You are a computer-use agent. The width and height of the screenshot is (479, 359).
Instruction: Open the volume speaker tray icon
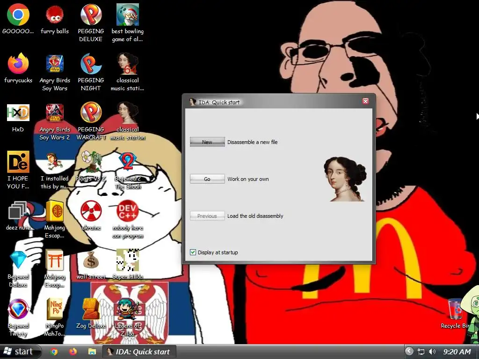(432, 352)
